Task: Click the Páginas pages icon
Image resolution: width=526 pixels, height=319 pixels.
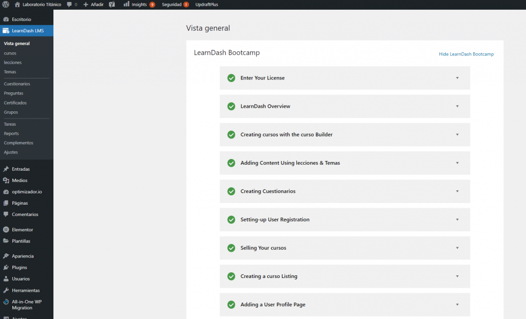Action: [6, 203]
